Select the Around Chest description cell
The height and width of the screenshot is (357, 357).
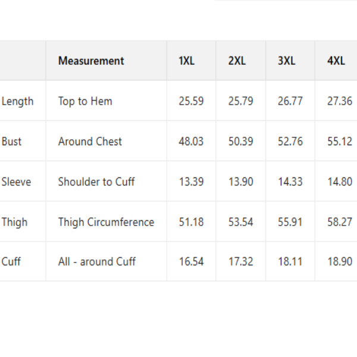(90, 142)
